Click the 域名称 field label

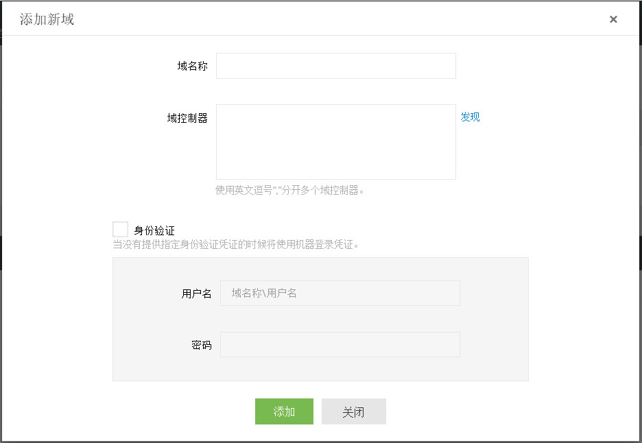coord(192,67)
